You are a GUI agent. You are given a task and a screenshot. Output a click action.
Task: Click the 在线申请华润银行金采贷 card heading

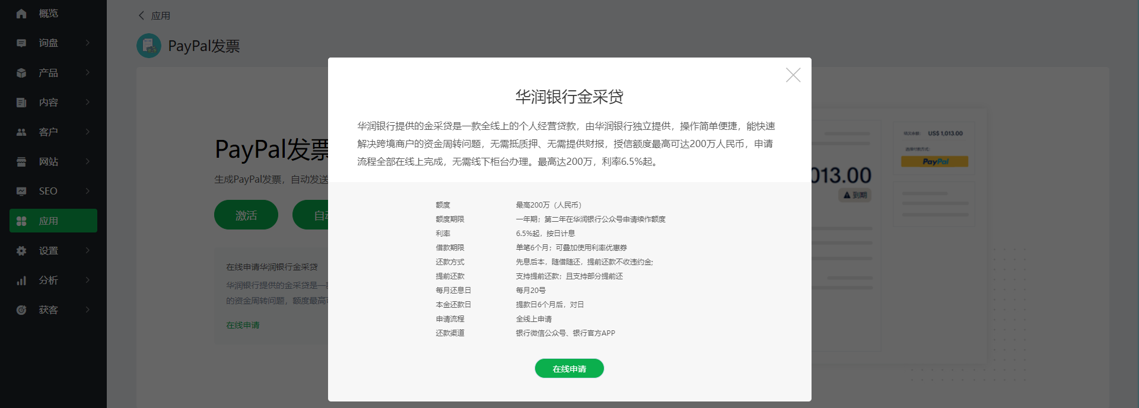[272, 267]
